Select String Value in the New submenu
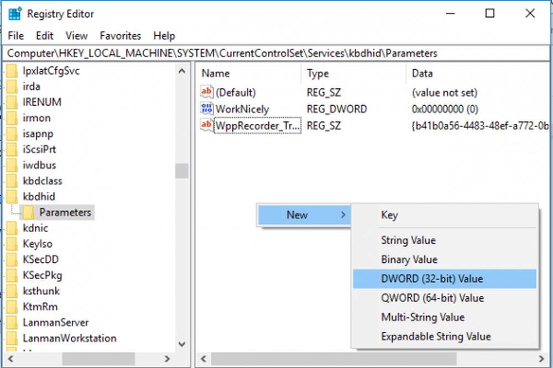Image resolution: width=553 pixels, height=368 pixels. click(408, 240)
